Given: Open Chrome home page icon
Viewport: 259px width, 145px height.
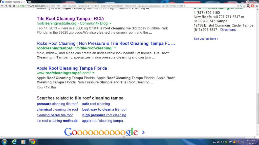Looking at the screenshot, I should pos(14,6).
